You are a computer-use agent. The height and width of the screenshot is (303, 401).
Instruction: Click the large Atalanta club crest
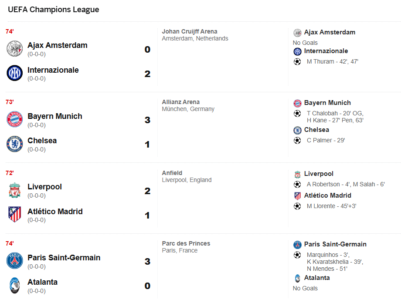[14, 285]
